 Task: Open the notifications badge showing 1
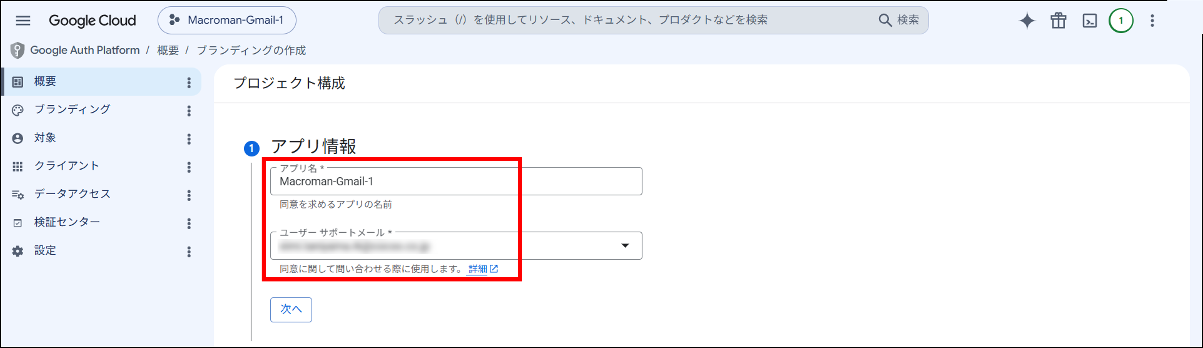tap(1121, 21)
